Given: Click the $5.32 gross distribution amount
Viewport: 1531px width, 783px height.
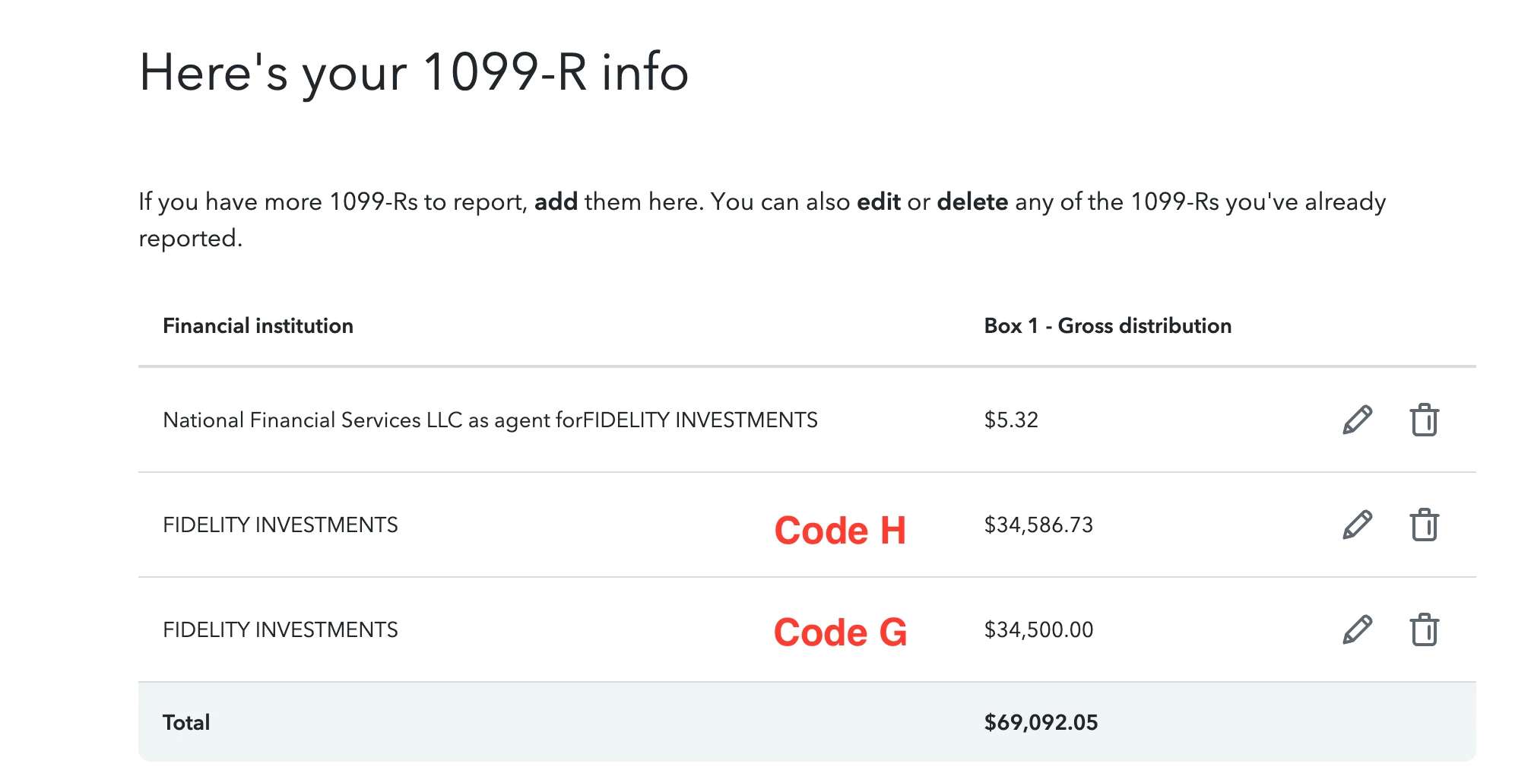Looking at the screenshot, I should (x=1010, y=420).
